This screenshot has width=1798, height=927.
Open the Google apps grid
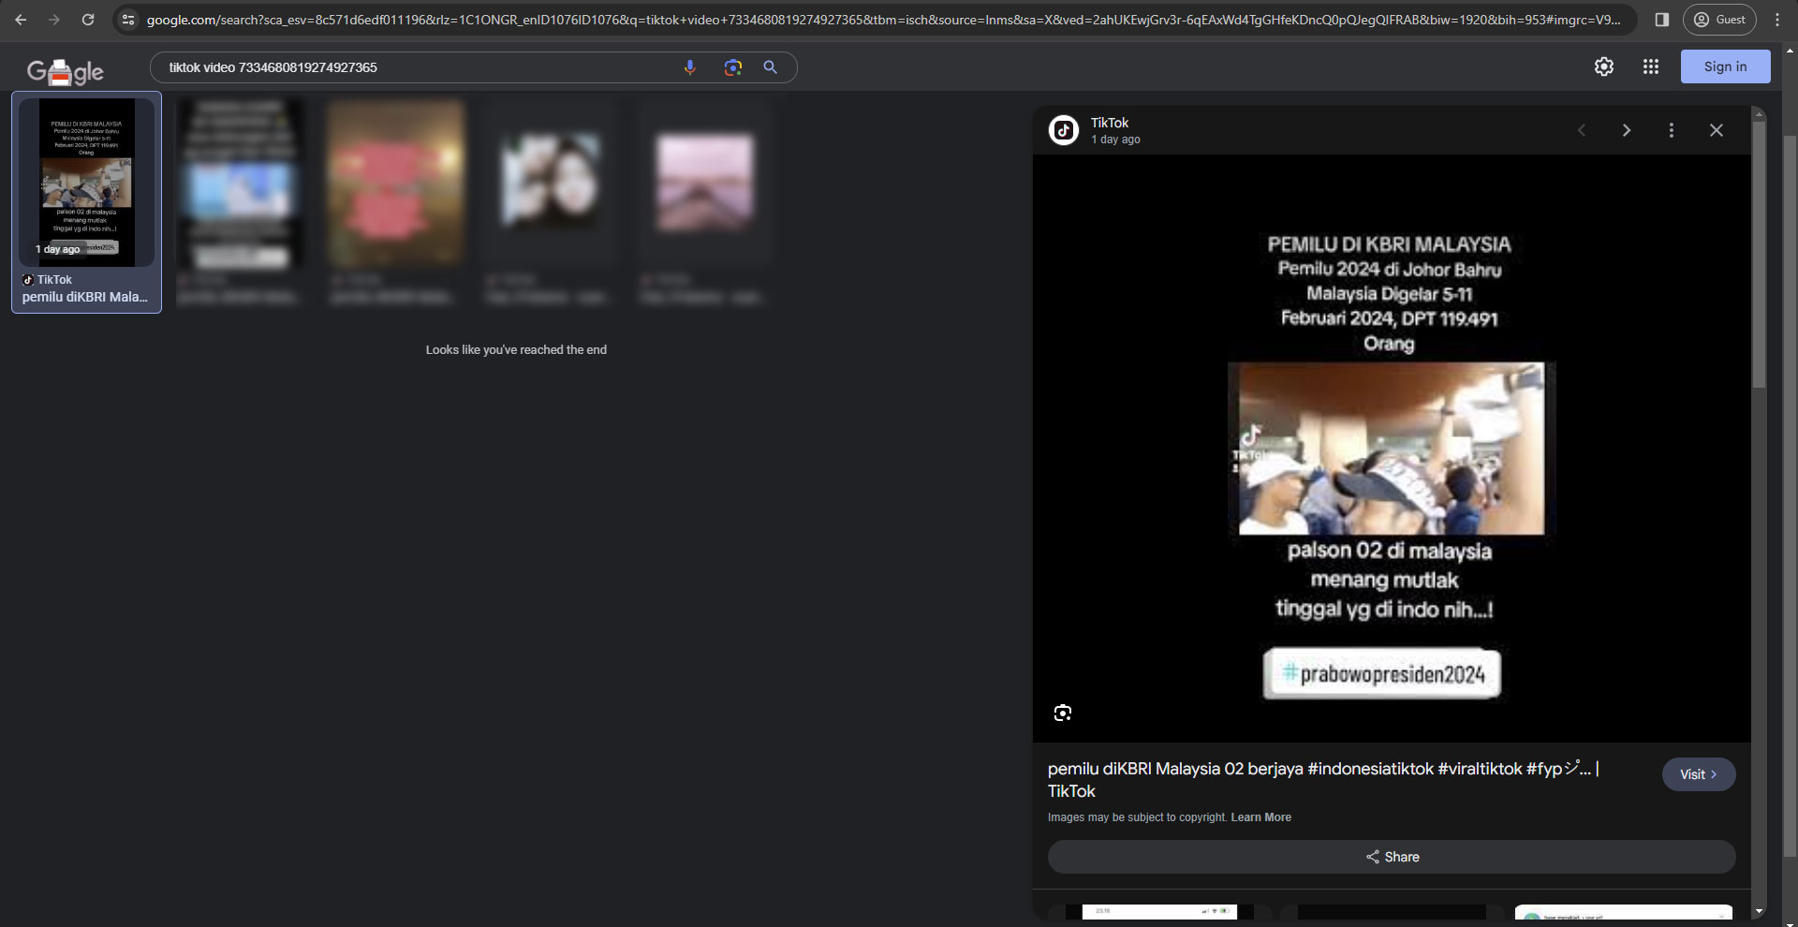tap(1651, 66)
